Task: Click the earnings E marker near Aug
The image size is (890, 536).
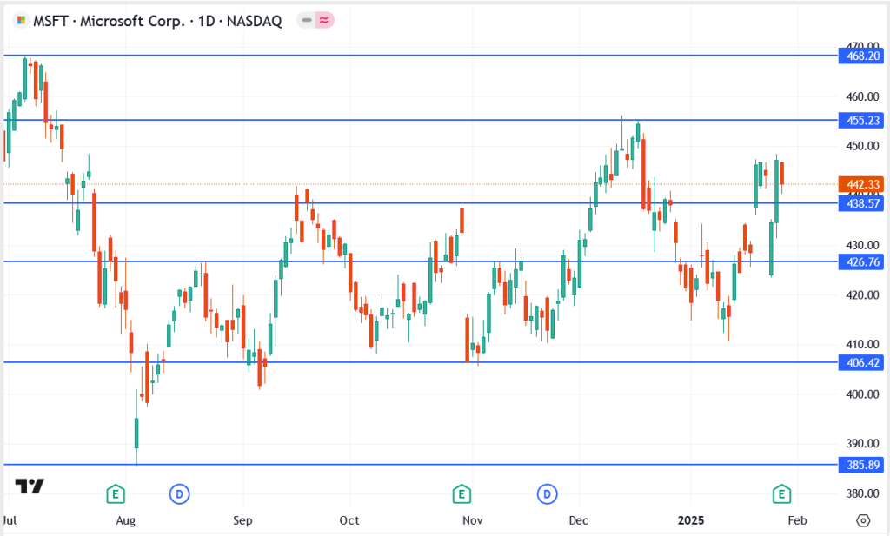Action: tap(115, 494)
